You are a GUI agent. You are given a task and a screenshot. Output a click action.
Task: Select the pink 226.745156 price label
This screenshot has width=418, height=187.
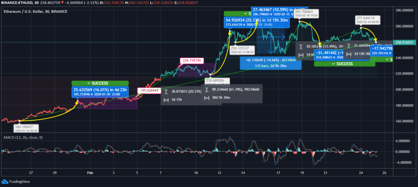(192, 60)
